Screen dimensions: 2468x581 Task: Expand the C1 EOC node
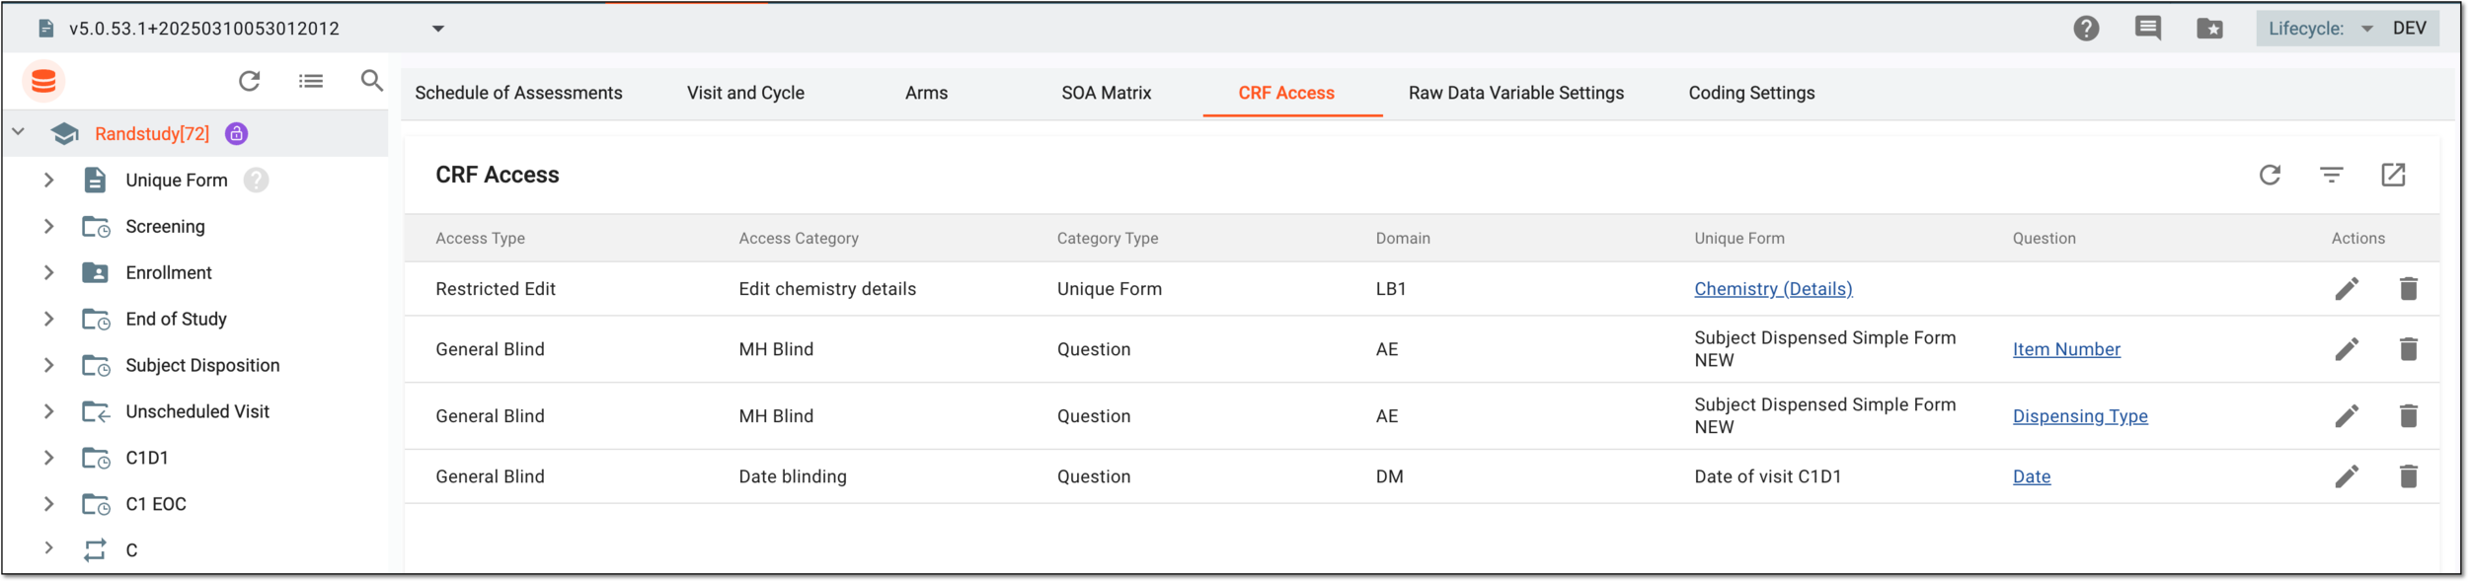(48, 504)
